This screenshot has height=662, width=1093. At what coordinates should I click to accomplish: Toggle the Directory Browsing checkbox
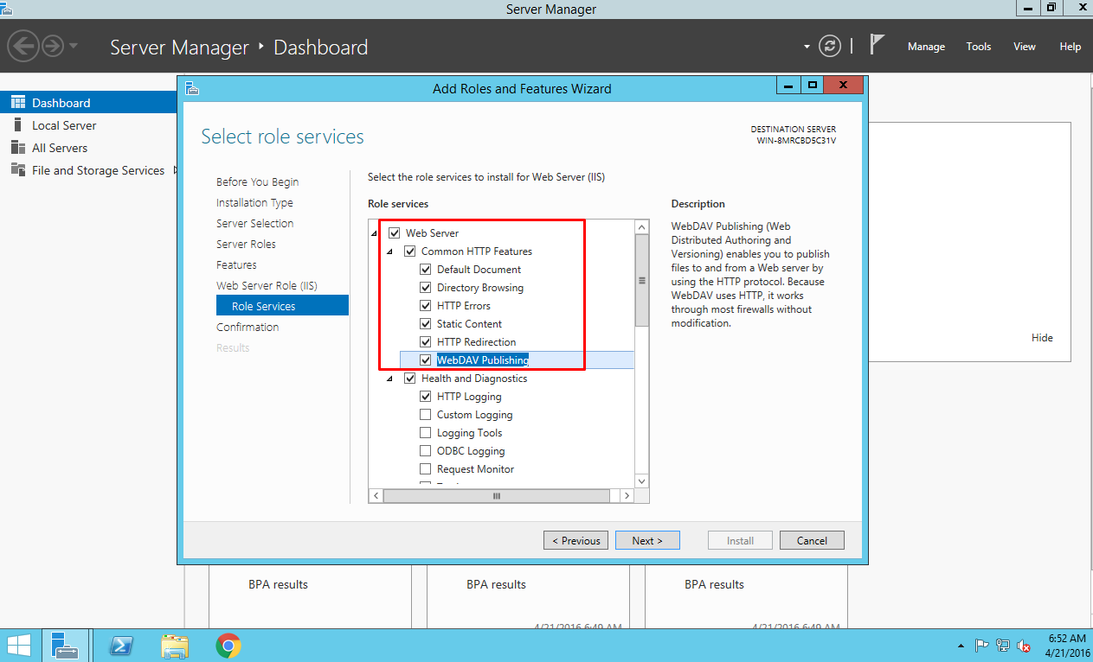pos(426,288)
